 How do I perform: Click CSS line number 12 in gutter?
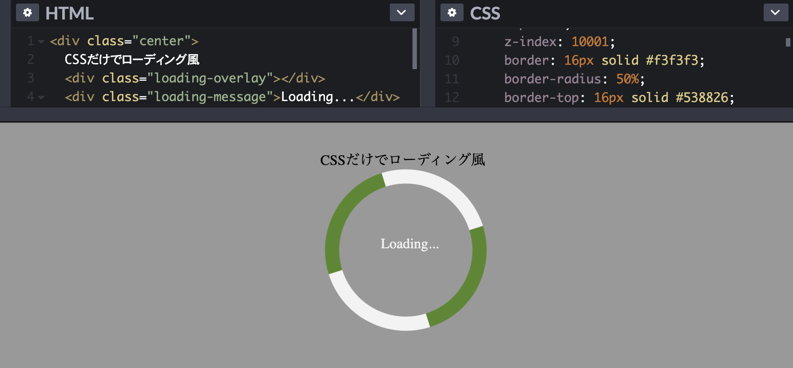(x=452, y=98)
